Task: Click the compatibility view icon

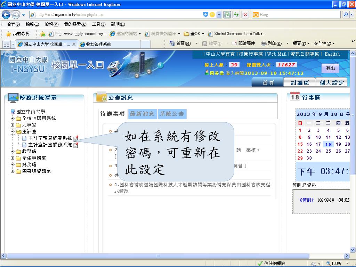Action: (227, 15)
